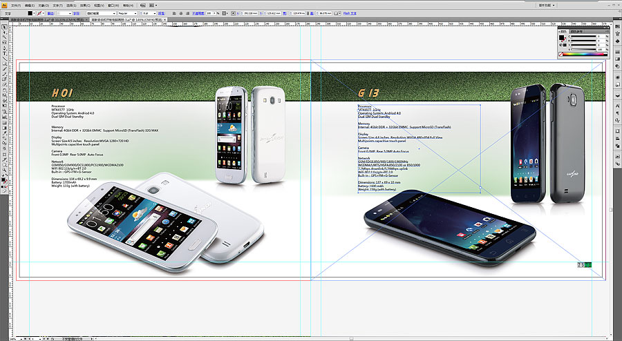Click the None swatch beside the color spectrum
The image size is (622, 341).
click(560, 54)
